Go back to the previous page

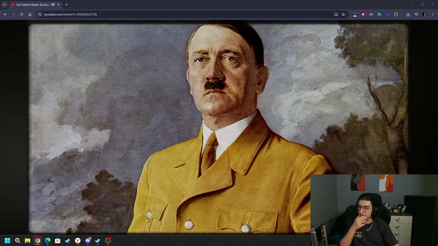click(x=5, y=14)
